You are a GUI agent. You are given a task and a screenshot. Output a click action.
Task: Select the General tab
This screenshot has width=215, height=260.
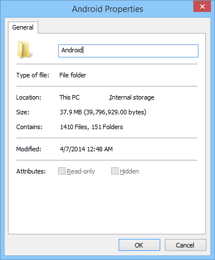[23, 27]
